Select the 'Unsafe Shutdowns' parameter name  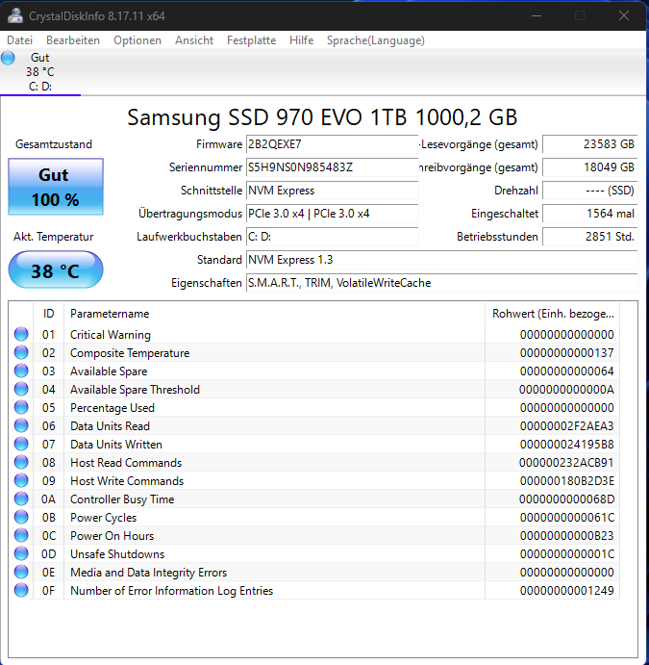point(117,554)
